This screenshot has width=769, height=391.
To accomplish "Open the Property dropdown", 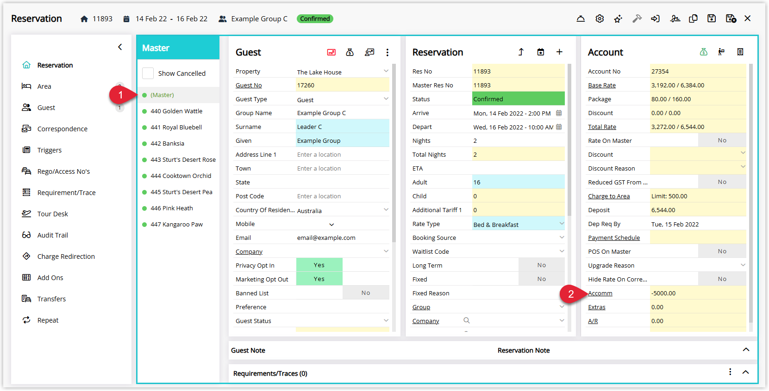I will 386,71.
